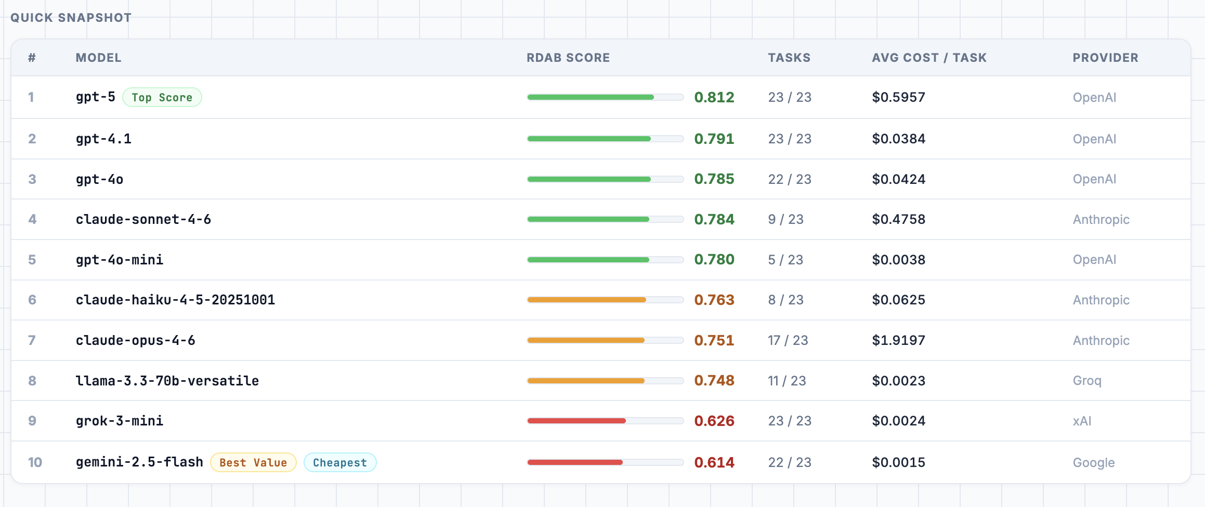Click the llama-3.3-70b-versatile model name
Image resolution: width=1205 pixels, height=507 pixels.
(x=167, y=381)
